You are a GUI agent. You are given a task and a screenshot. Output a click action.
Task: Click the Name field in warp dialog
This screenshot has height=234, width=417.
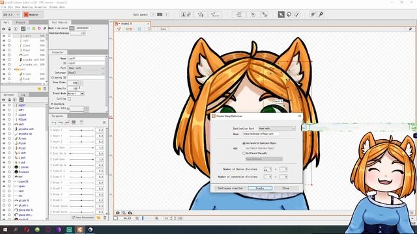point(261,134)
